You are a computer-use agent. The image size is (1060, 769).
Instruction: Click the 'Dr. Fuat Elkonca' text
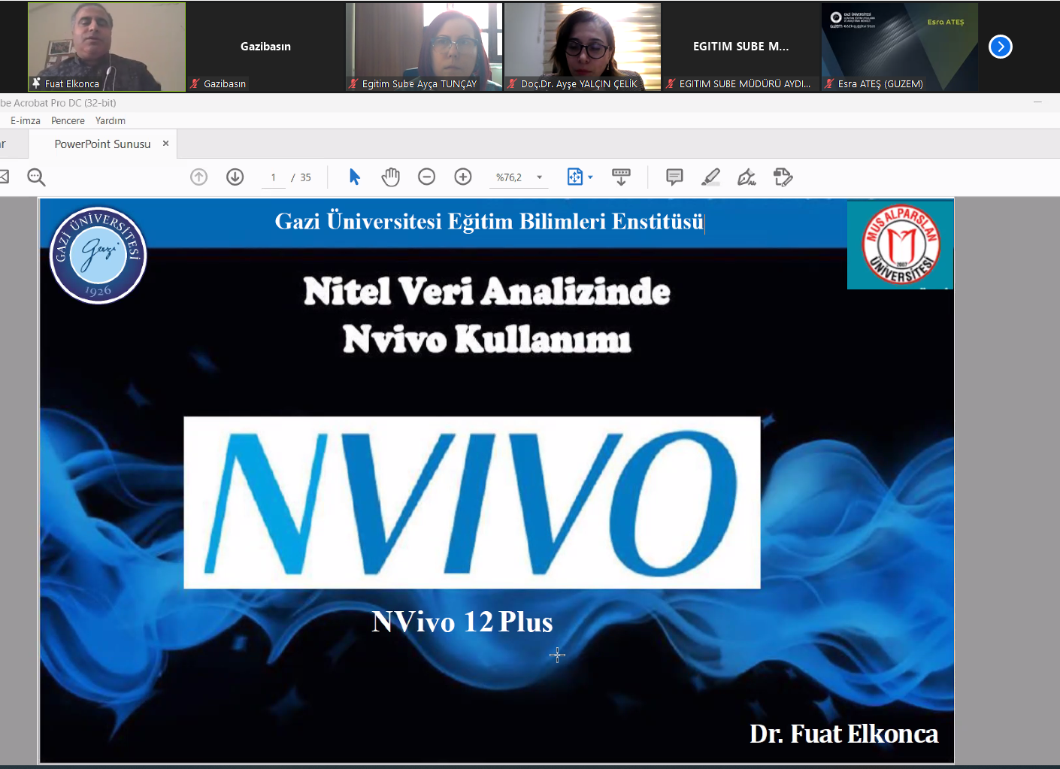(x=843, y=734)
